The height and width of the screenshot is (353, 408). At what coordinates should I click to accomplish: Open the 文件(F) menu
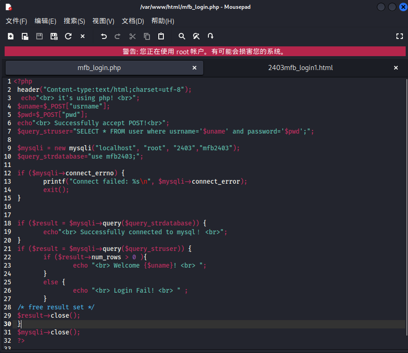(16, 21)
